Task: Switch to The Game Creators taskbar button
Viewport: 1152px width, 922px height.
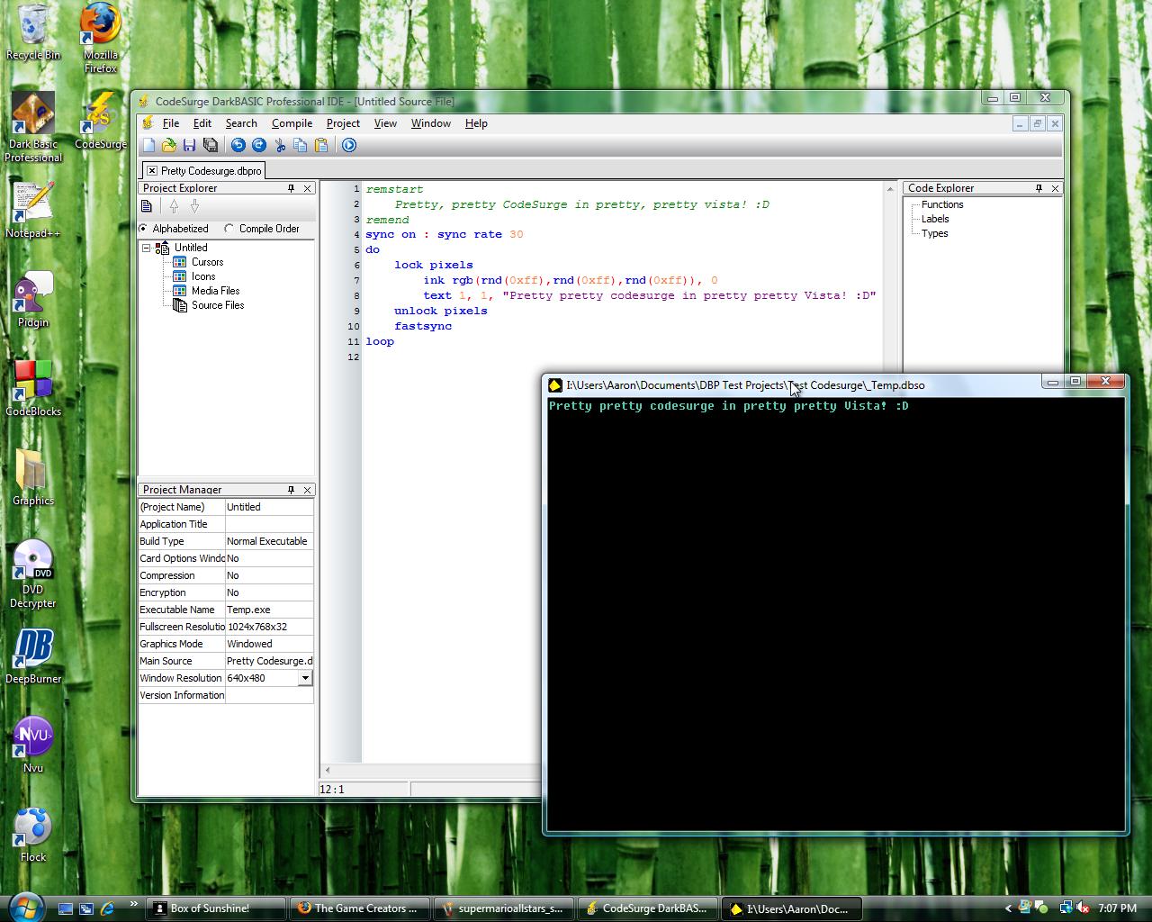Action: [359, 908]
